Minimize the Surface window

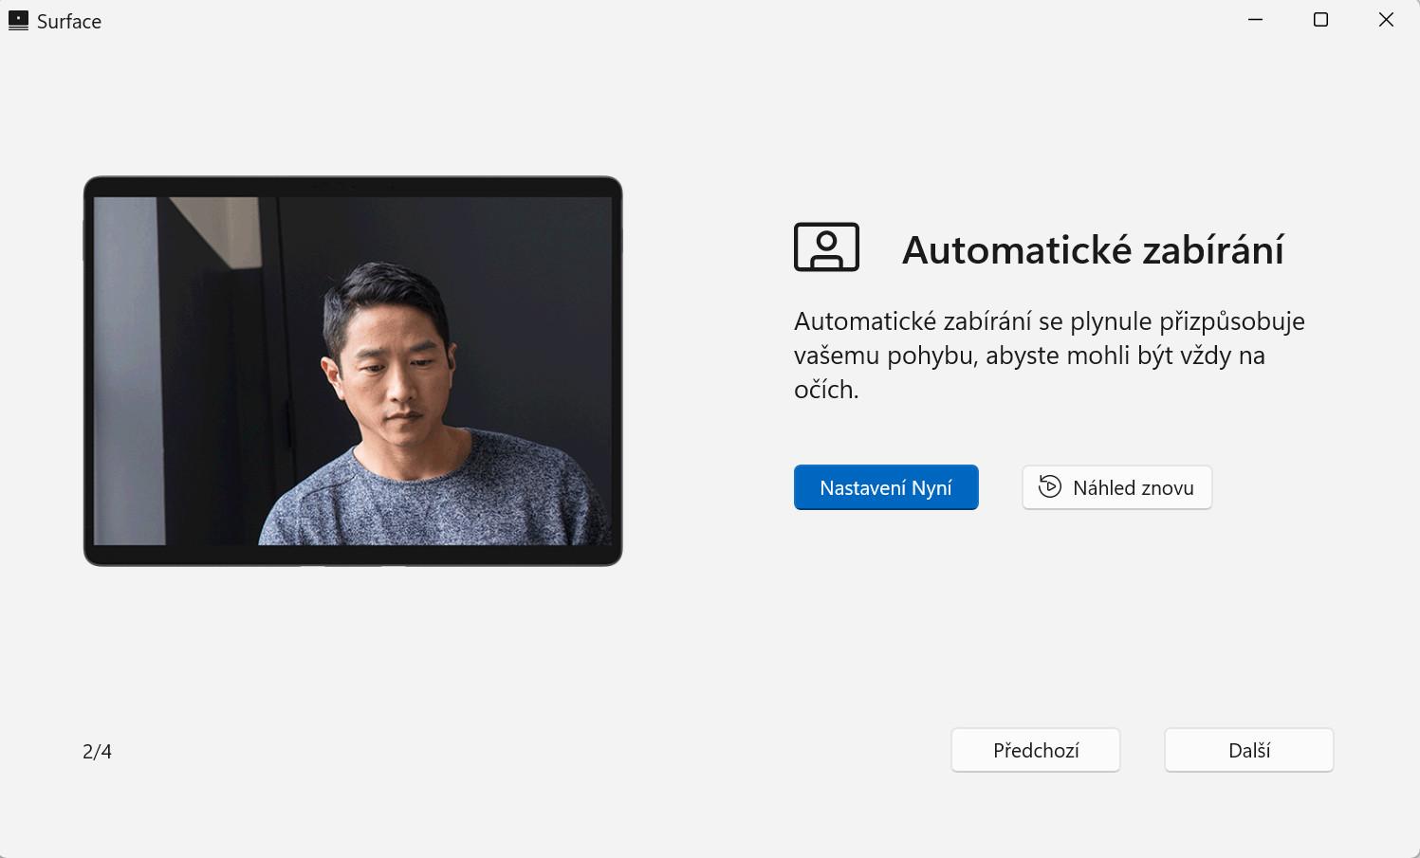pos(1255,20)
